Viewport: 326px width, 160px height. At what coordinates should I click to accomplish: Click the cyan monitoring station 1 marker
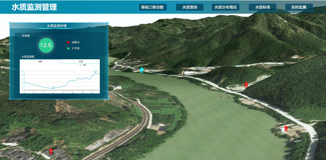141,70
